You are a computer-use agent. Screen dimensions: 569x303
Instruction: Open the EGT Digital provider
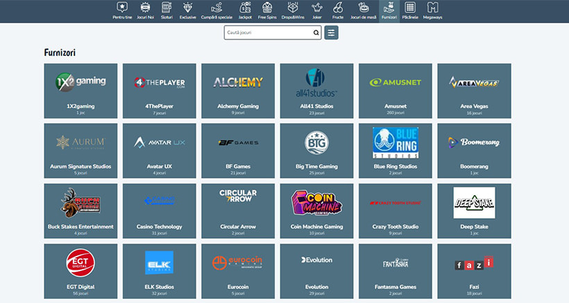coord(80,271)
